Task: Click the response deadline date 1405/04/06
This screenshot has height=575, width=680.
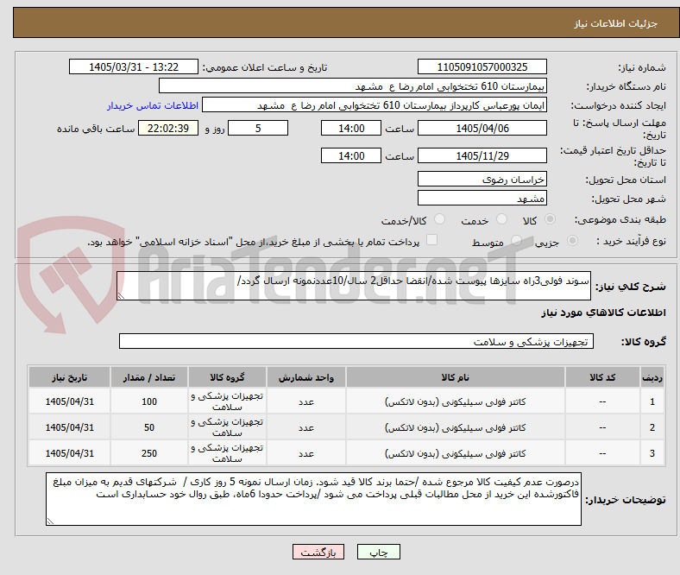Action: pyautogui.click(x=482, y=128)
